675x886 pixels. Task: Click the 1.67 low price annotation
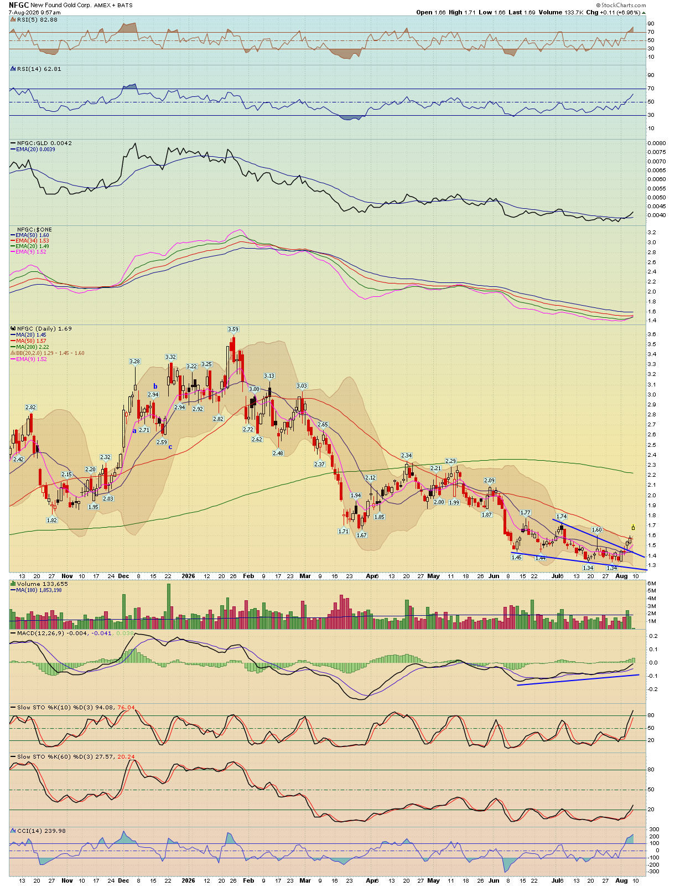point(361,535)
